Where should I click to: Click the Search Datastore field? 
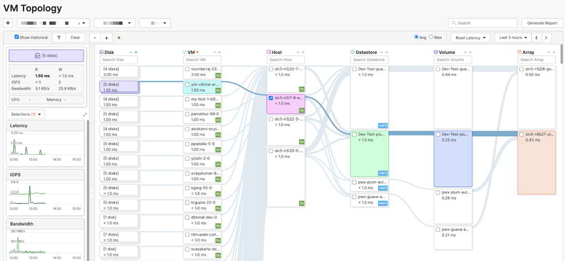click(369, 59)
